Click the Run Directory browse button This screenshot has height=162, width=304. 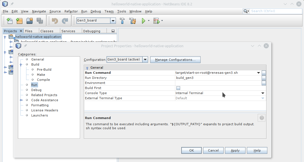(x=264, y=78)
